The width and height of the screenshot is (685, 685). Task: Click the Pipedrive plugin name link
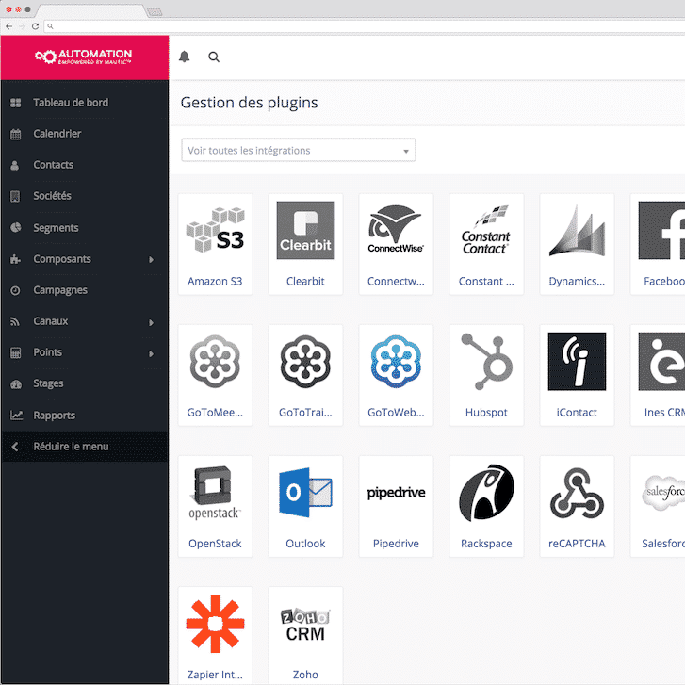(396, 544)
